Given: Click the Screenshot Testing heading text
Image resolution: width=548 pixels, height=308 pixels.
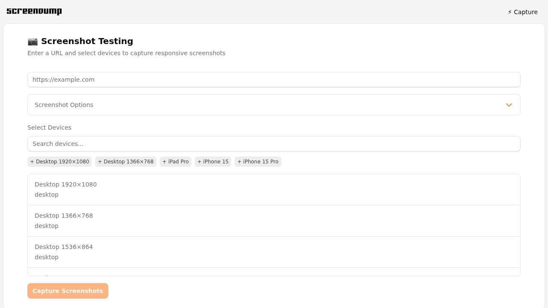Looking at the screenshot, I should pyautogui.click(x=87, y=41).
